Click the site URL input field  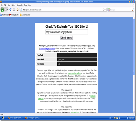point(67,32)
